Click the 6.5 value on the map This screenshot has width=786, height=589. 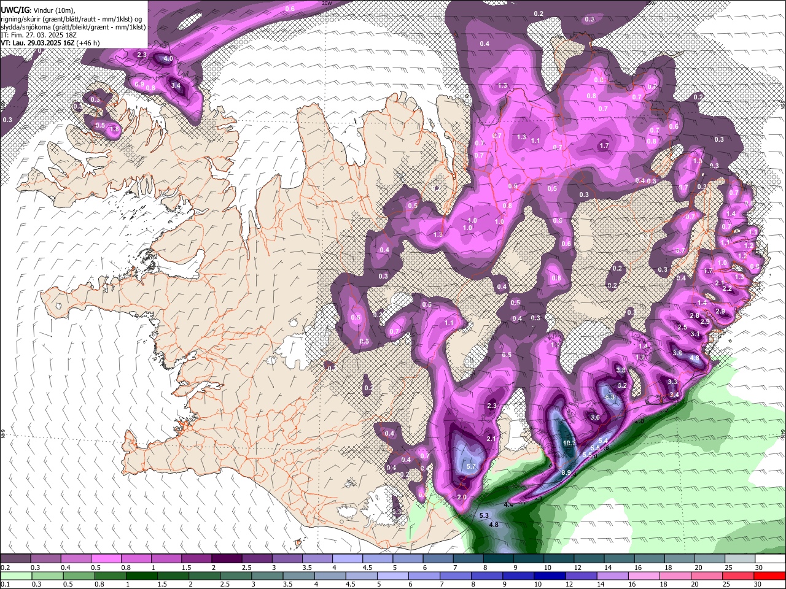[x=610, y=397]
